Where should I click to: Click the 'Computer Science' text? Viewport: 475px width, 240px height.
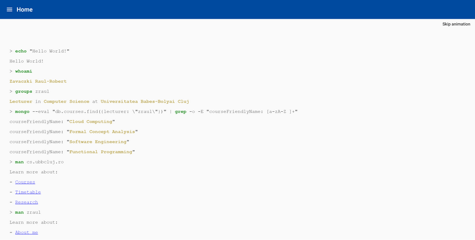pyautogui.click(x=66, y=101)
